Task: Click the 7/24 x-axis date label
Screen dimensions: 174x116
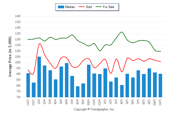Action: coord(72,102)
